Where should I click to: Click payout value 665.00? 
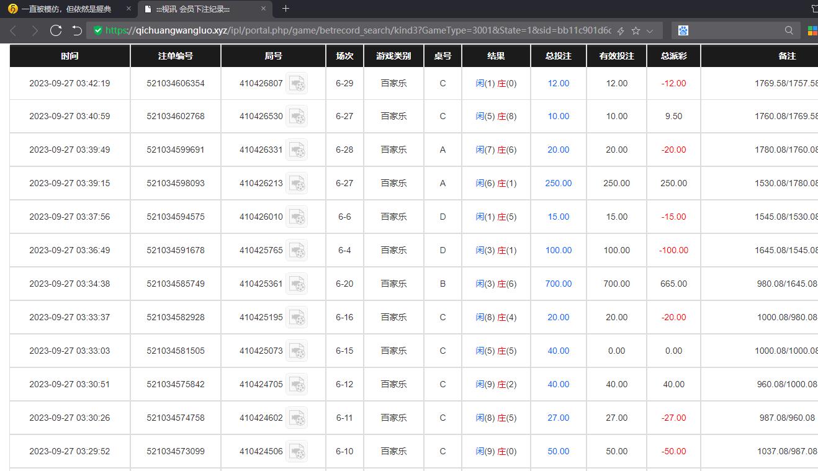pos(674,284)
